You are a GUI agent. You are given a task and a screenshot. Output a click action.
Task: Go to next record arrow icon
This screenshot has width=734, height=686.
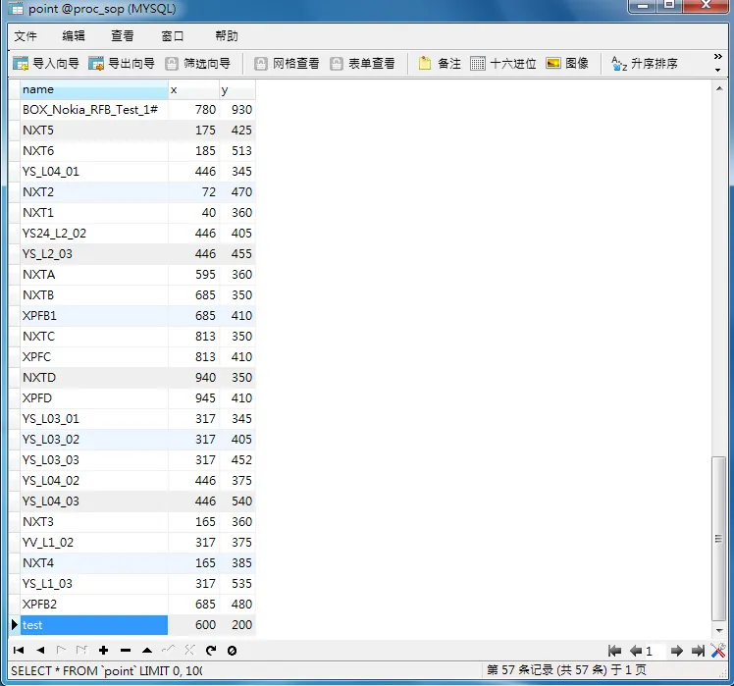point(61,650)
